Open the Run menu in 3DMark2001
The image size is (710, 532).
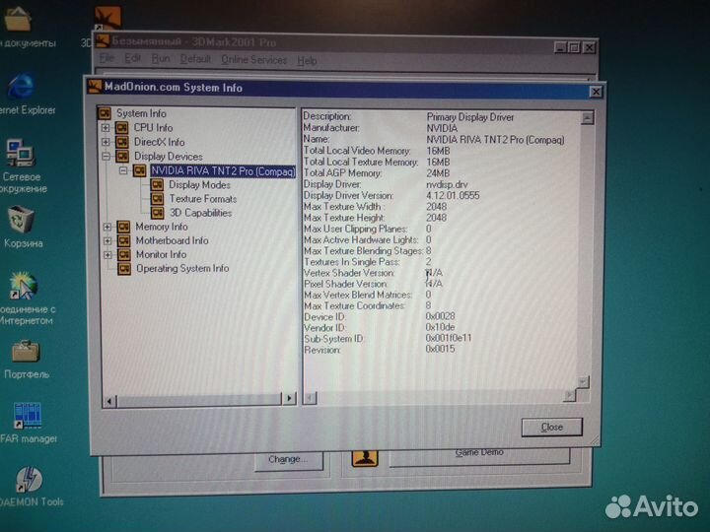(161, 59)
